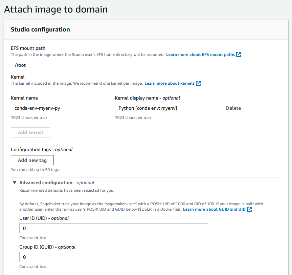Delete the conda-env-myenv-py kernel
The image size is (292, 275).
pos(233,108)
